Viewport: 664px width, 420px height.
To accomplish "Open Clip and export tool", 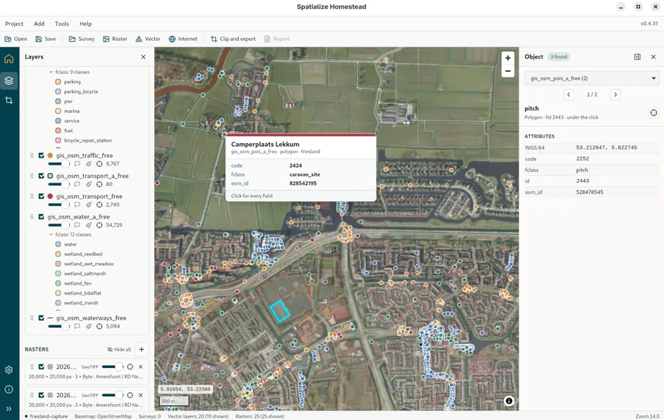I will [233, 39].
